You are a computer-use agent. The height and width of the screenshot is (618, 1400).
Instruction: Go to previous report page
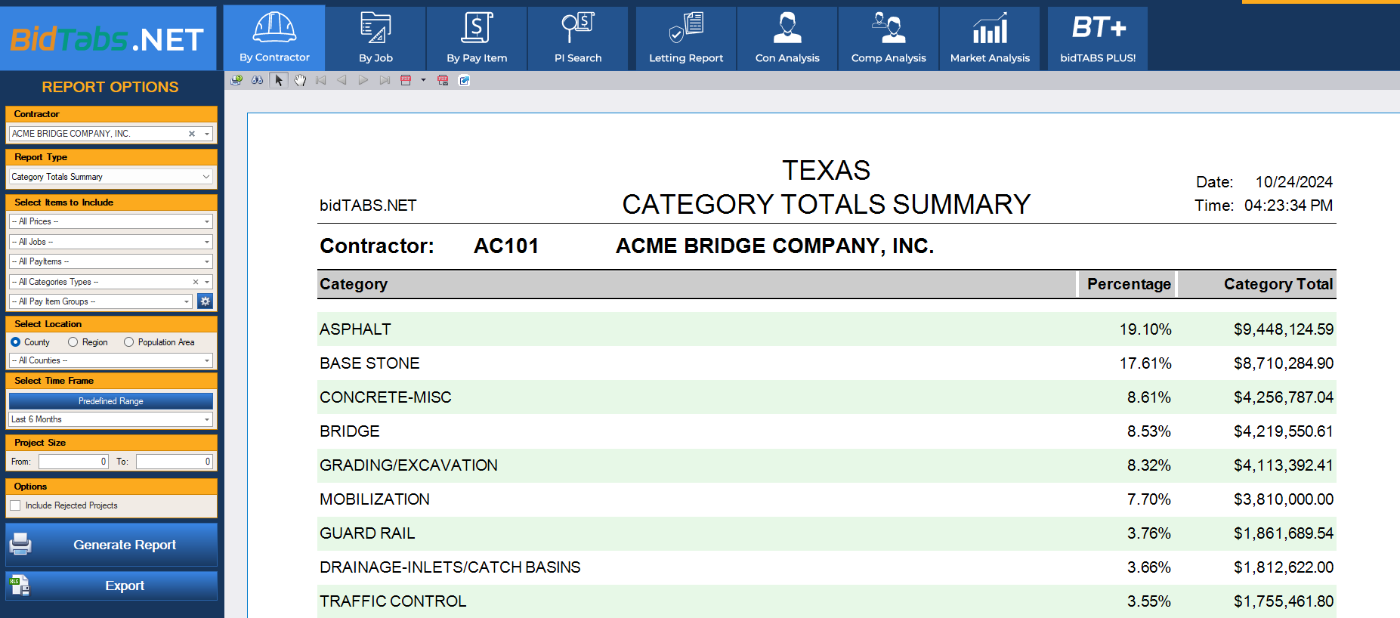pyautogui.click(x=342, y=80)
